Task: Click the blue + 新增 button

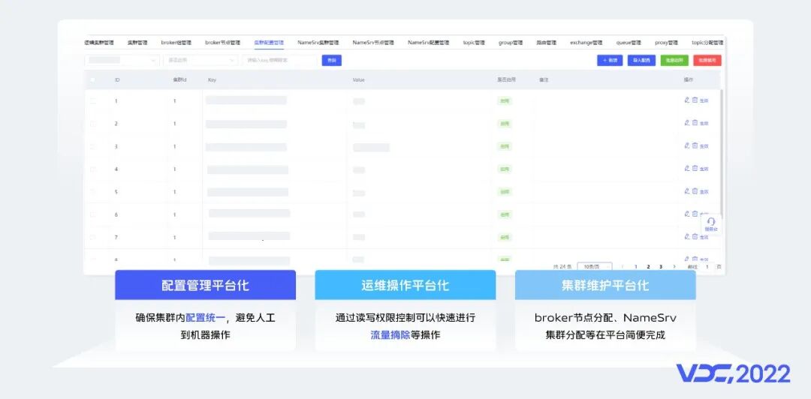Action: click(610, 61)
